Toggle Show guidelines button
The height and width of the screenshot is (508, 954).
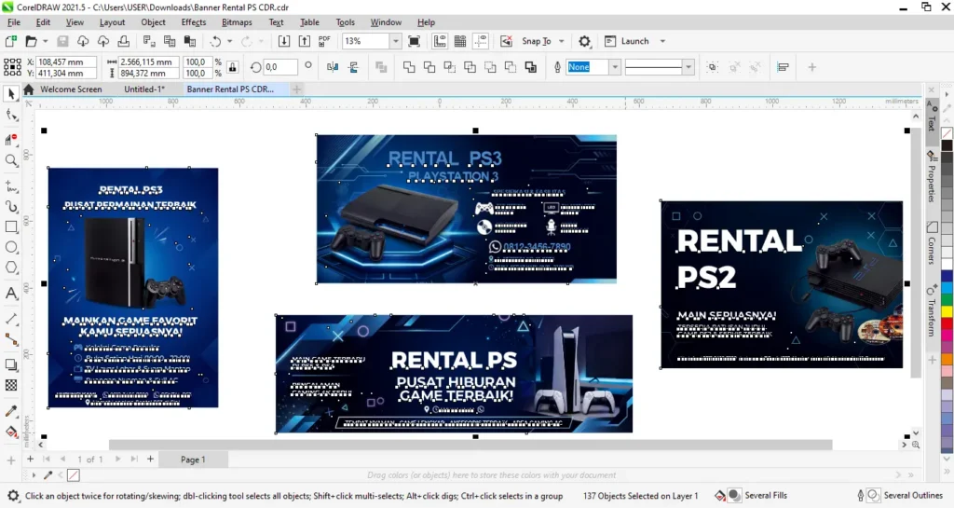click(x=481, y=41)
